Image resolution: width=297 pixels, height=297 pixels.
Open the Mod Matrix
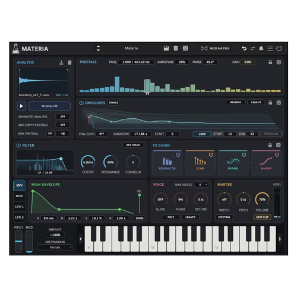214,48
